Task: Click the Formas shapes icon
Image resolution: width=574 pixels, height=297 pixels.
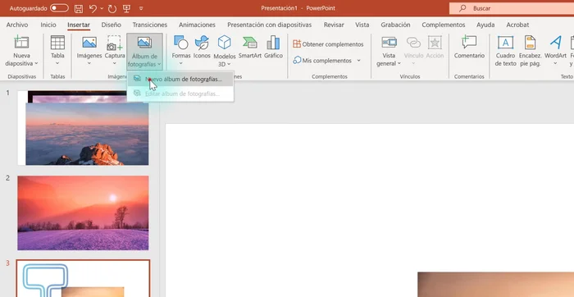Action: click(181, 43)
